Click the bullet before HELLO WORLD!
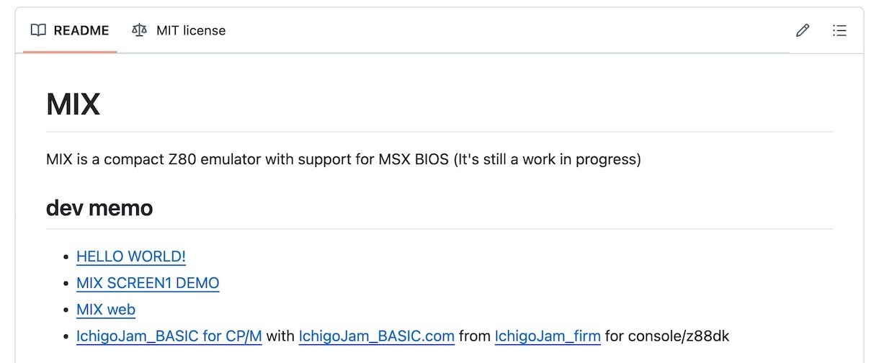 pos(67,257)
